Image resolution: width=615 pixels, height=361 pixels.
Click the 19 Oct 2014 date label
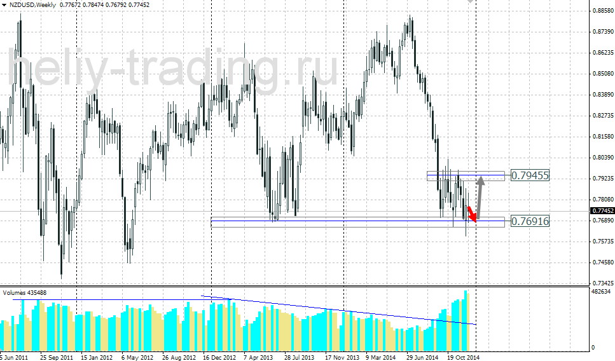[463, 357]
